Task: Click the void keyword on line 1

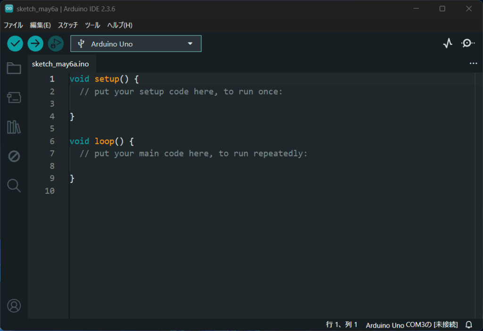Action: (x=79, y=79)
